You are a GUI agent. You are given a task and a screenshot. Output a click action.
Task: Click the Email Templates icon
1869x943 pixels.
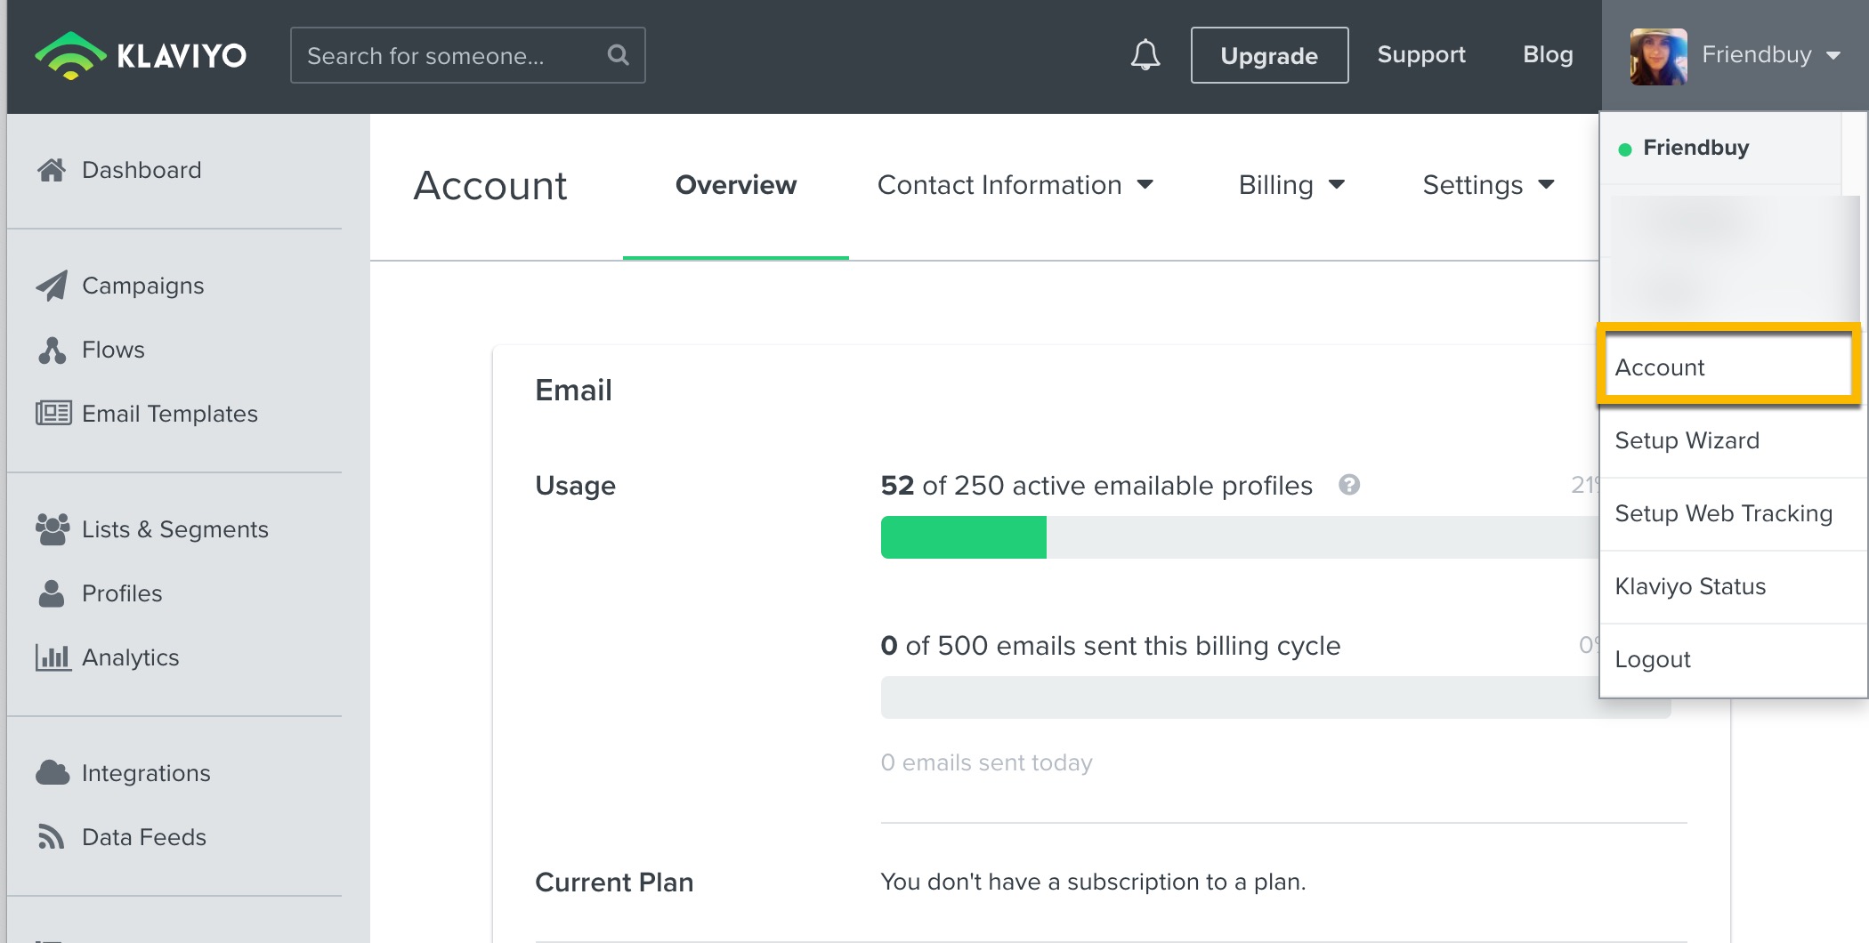click(53, 414)
